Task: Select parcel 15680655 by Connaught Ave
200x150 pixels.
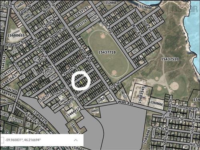Action: (x=16, y=35)
